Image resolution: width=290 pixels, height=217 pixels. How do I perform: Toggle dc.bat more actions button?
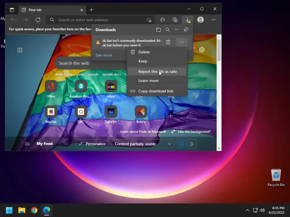tap(182, 42)
